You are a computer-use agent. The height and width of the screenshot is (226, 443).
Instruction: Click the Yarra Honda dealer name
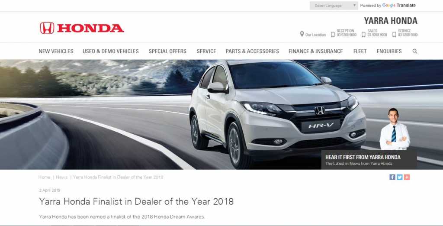click(x=391, y=21)
